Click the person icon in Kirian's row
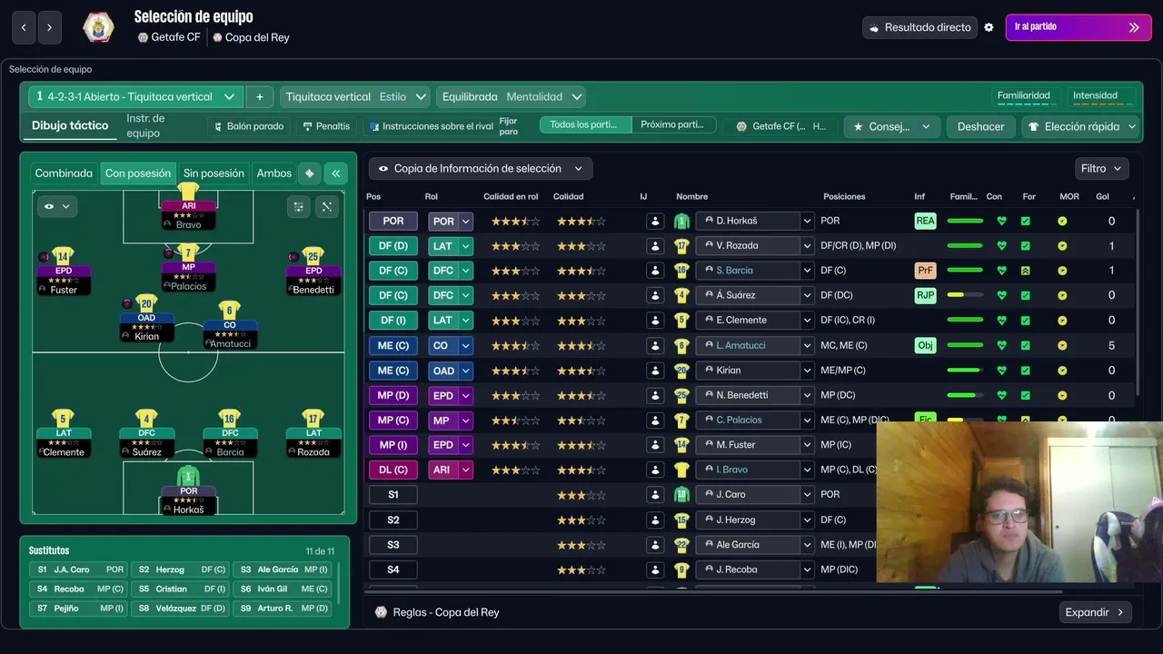Image resolution: width=1163 pixels, height=654 pixels. [654, 371]
